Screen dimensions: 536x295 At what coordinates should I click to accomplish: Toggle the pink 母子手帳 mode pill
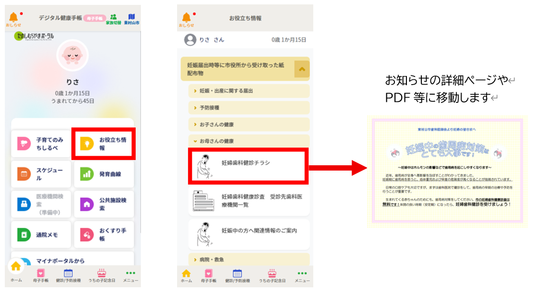coord(95,18)
